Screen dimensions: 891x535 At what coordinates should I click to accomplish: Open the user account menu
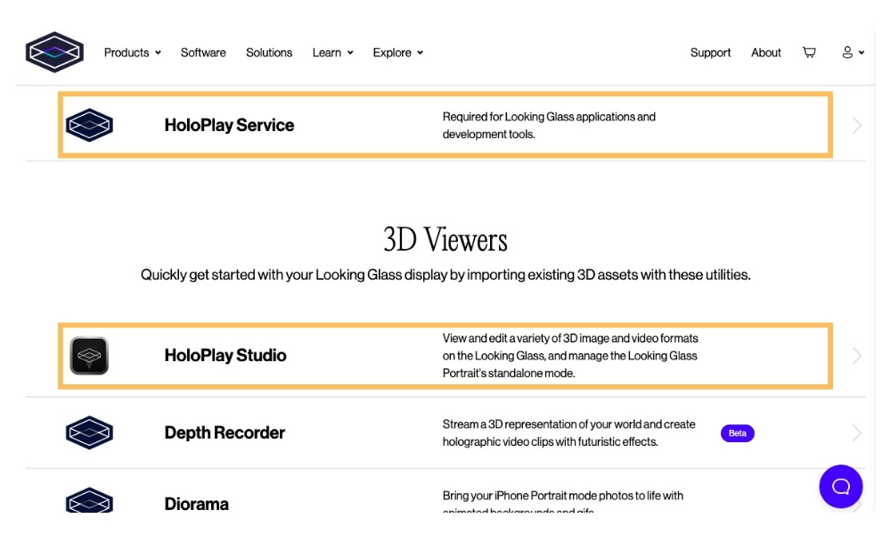pos(853,53)
